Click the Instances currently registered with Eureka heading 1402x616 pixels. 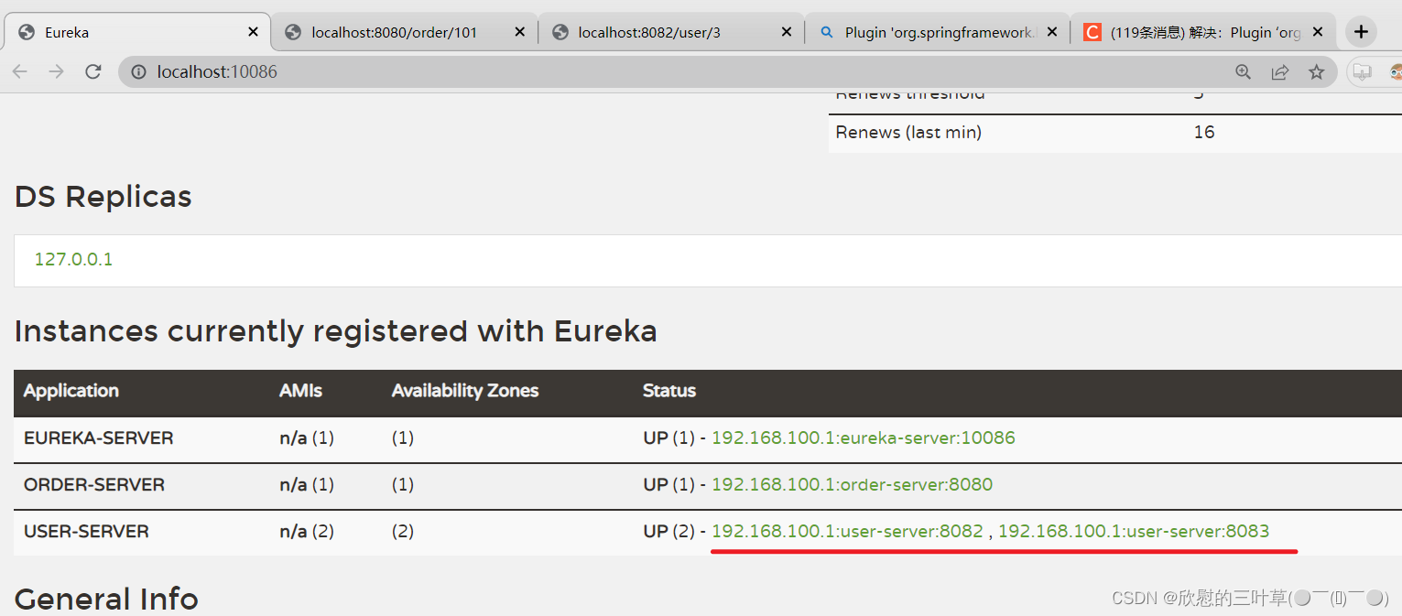tap(336, 330)
